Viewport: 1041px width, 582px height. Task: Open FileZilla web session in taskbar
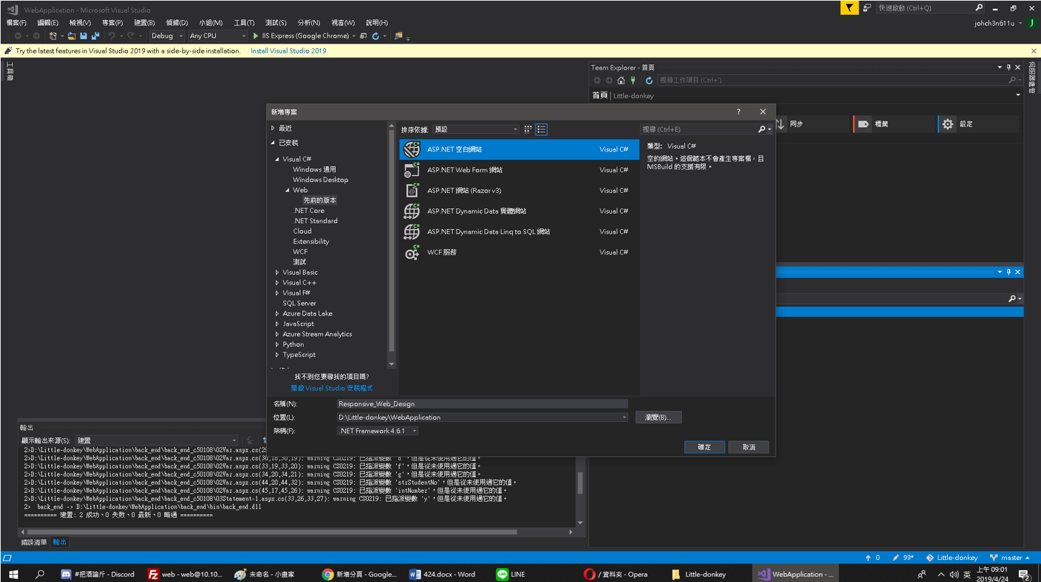point(185,574)
